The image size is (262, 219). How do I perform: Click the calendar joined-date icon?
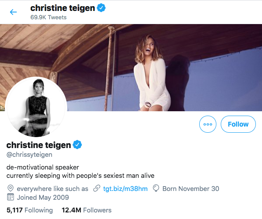click(11, 197)
